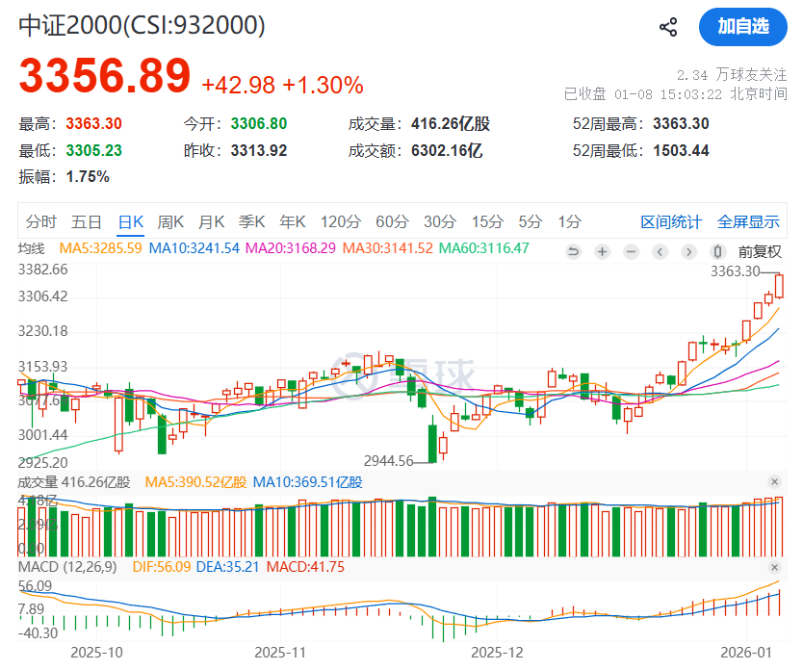Switch to 五日 chart tab

click(x=86, y=222)
